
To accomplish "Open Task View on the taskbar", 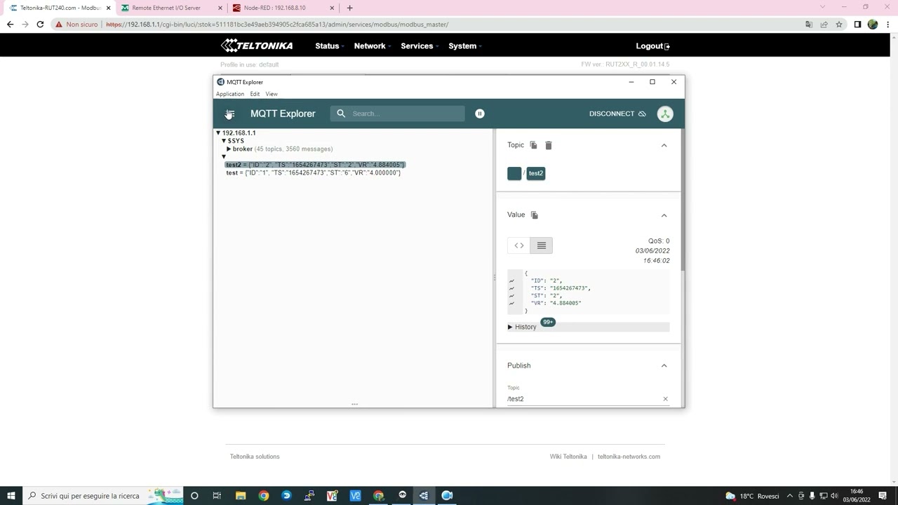I will click(x=217, y=496).
